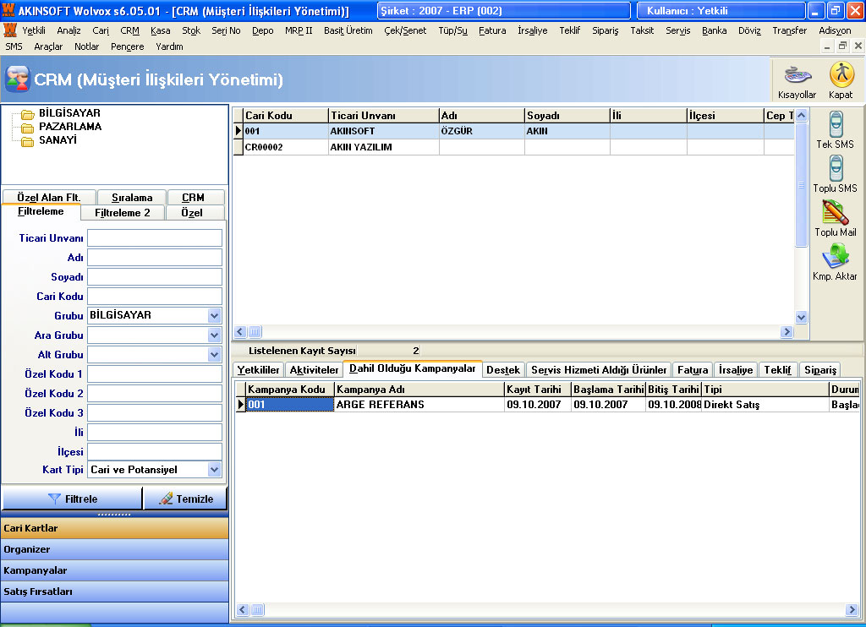Click the Ticari Unvanı filter field
The image size is (866, 627).
pyautogui.click(x=155, y=238)
